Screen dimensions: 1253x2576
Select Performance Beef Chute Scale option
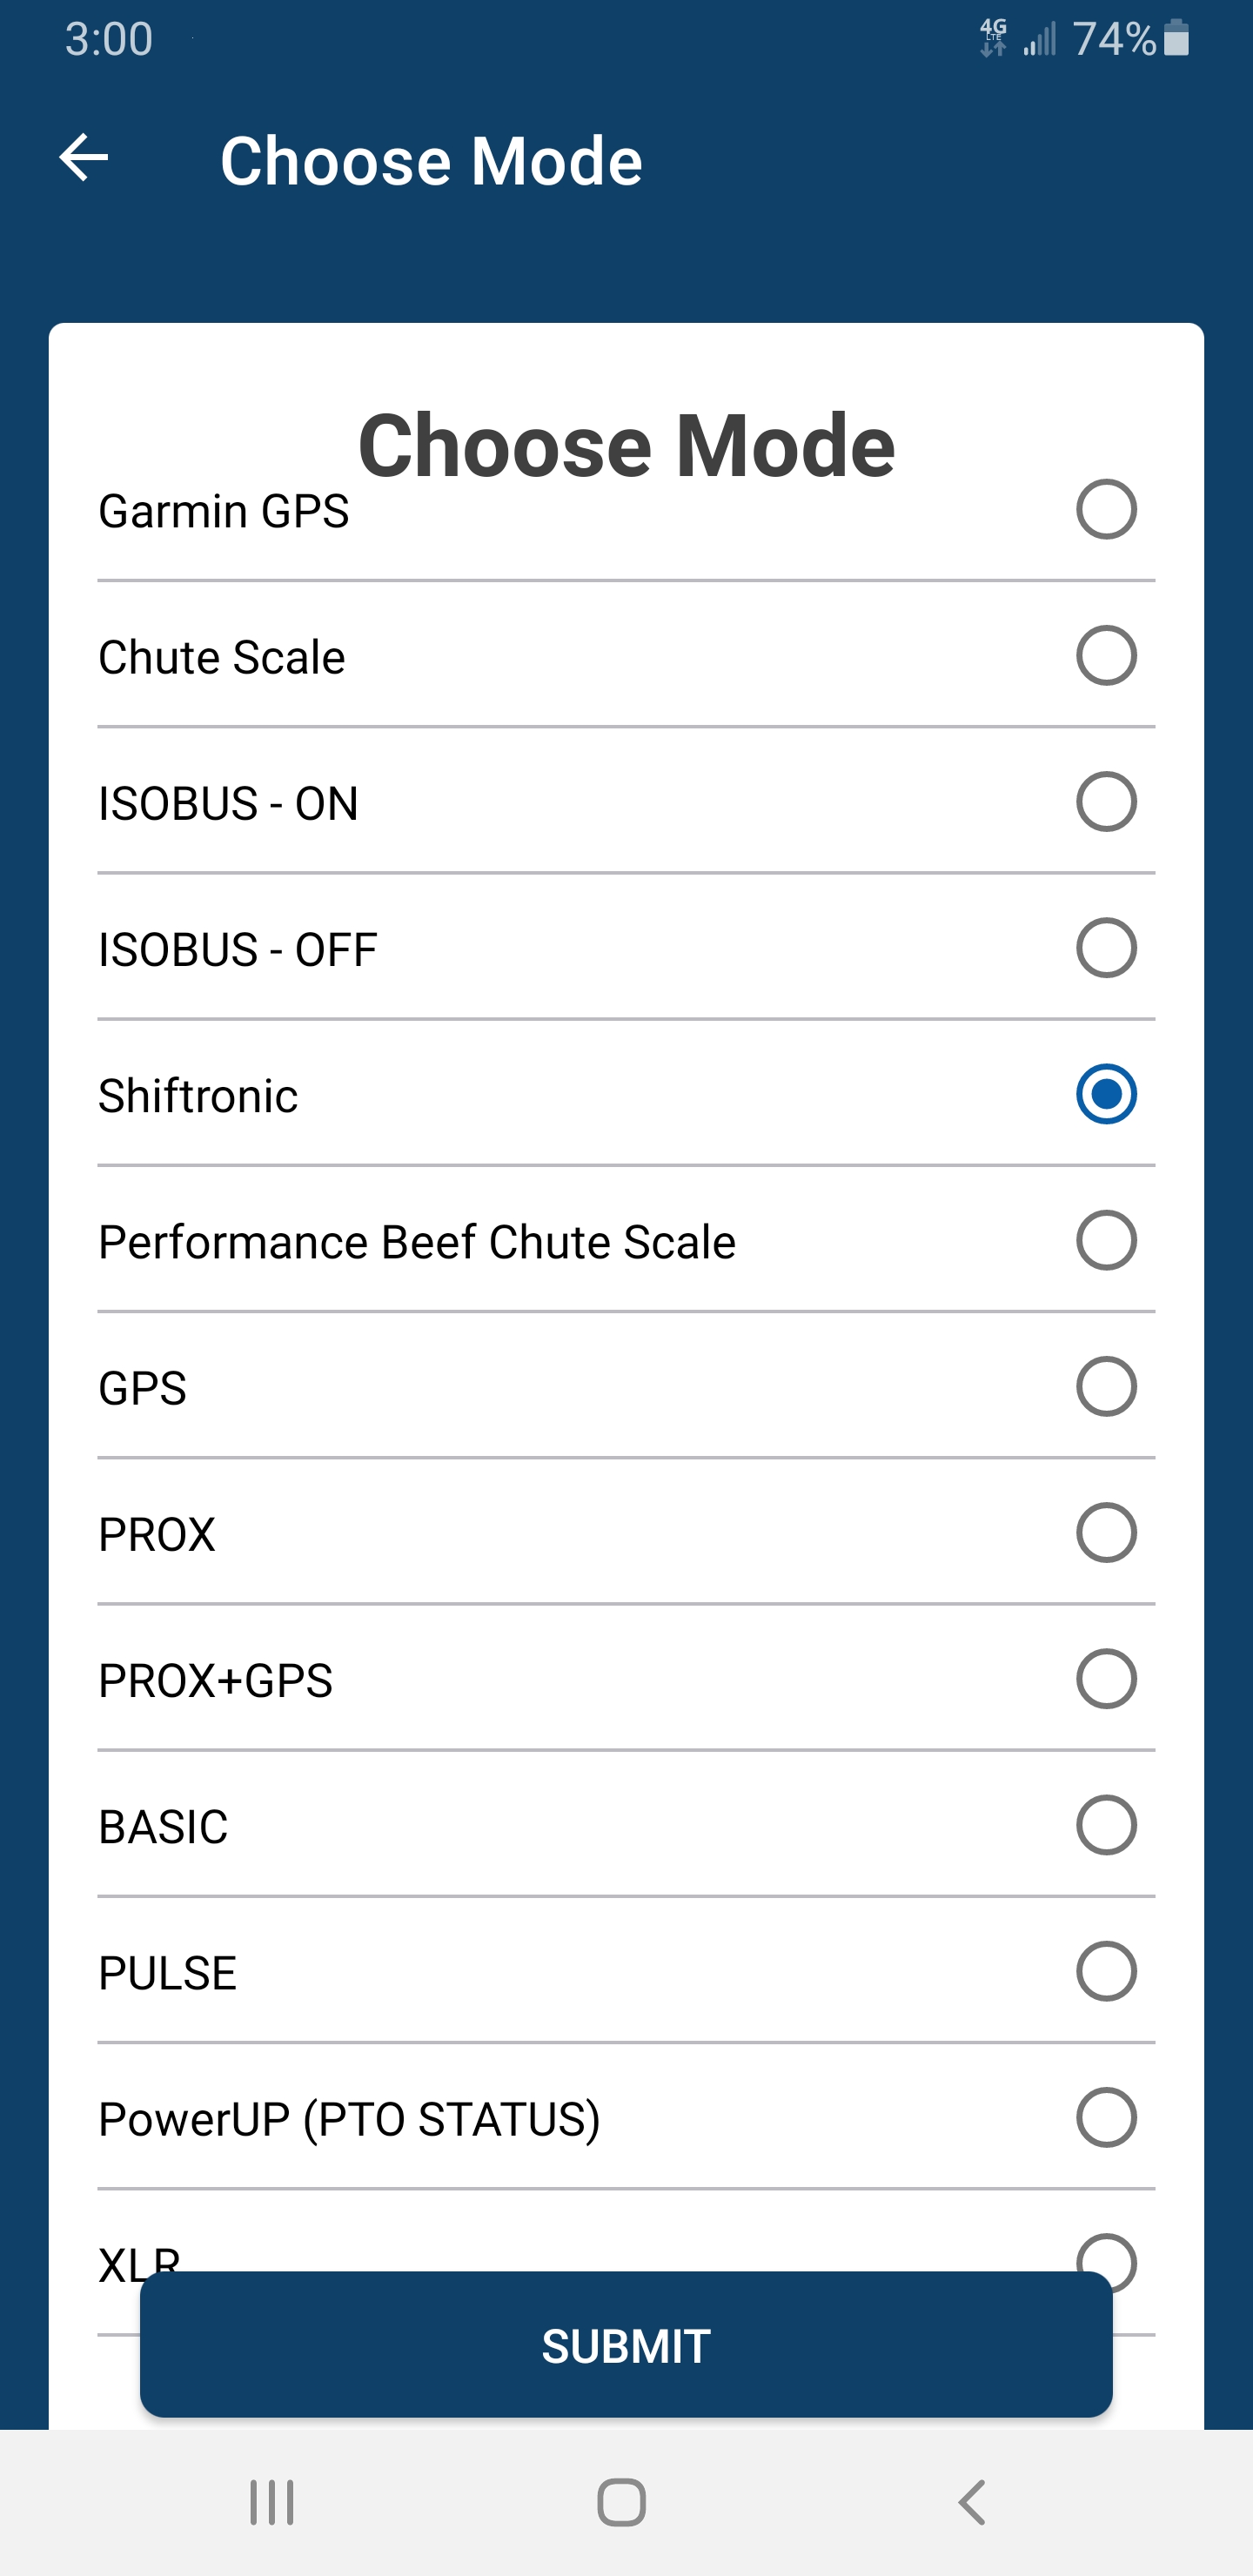coord(1105,1240)
